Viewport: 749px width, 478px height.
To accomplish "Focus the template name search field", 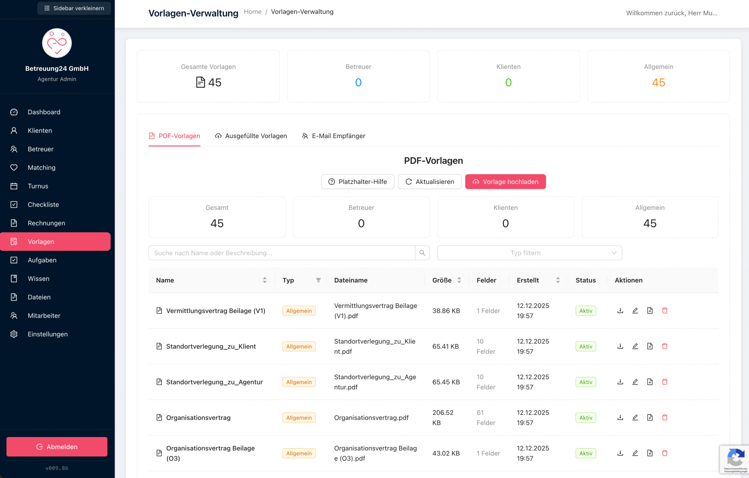I will click(x=282, y=253).
